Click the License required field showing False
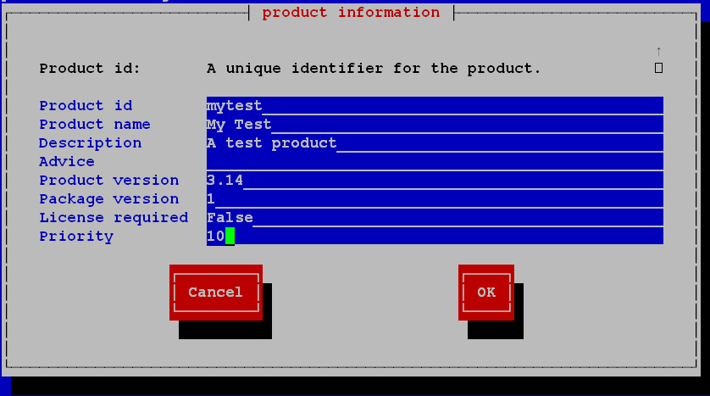The image size is (710, 396). point(435,217)
